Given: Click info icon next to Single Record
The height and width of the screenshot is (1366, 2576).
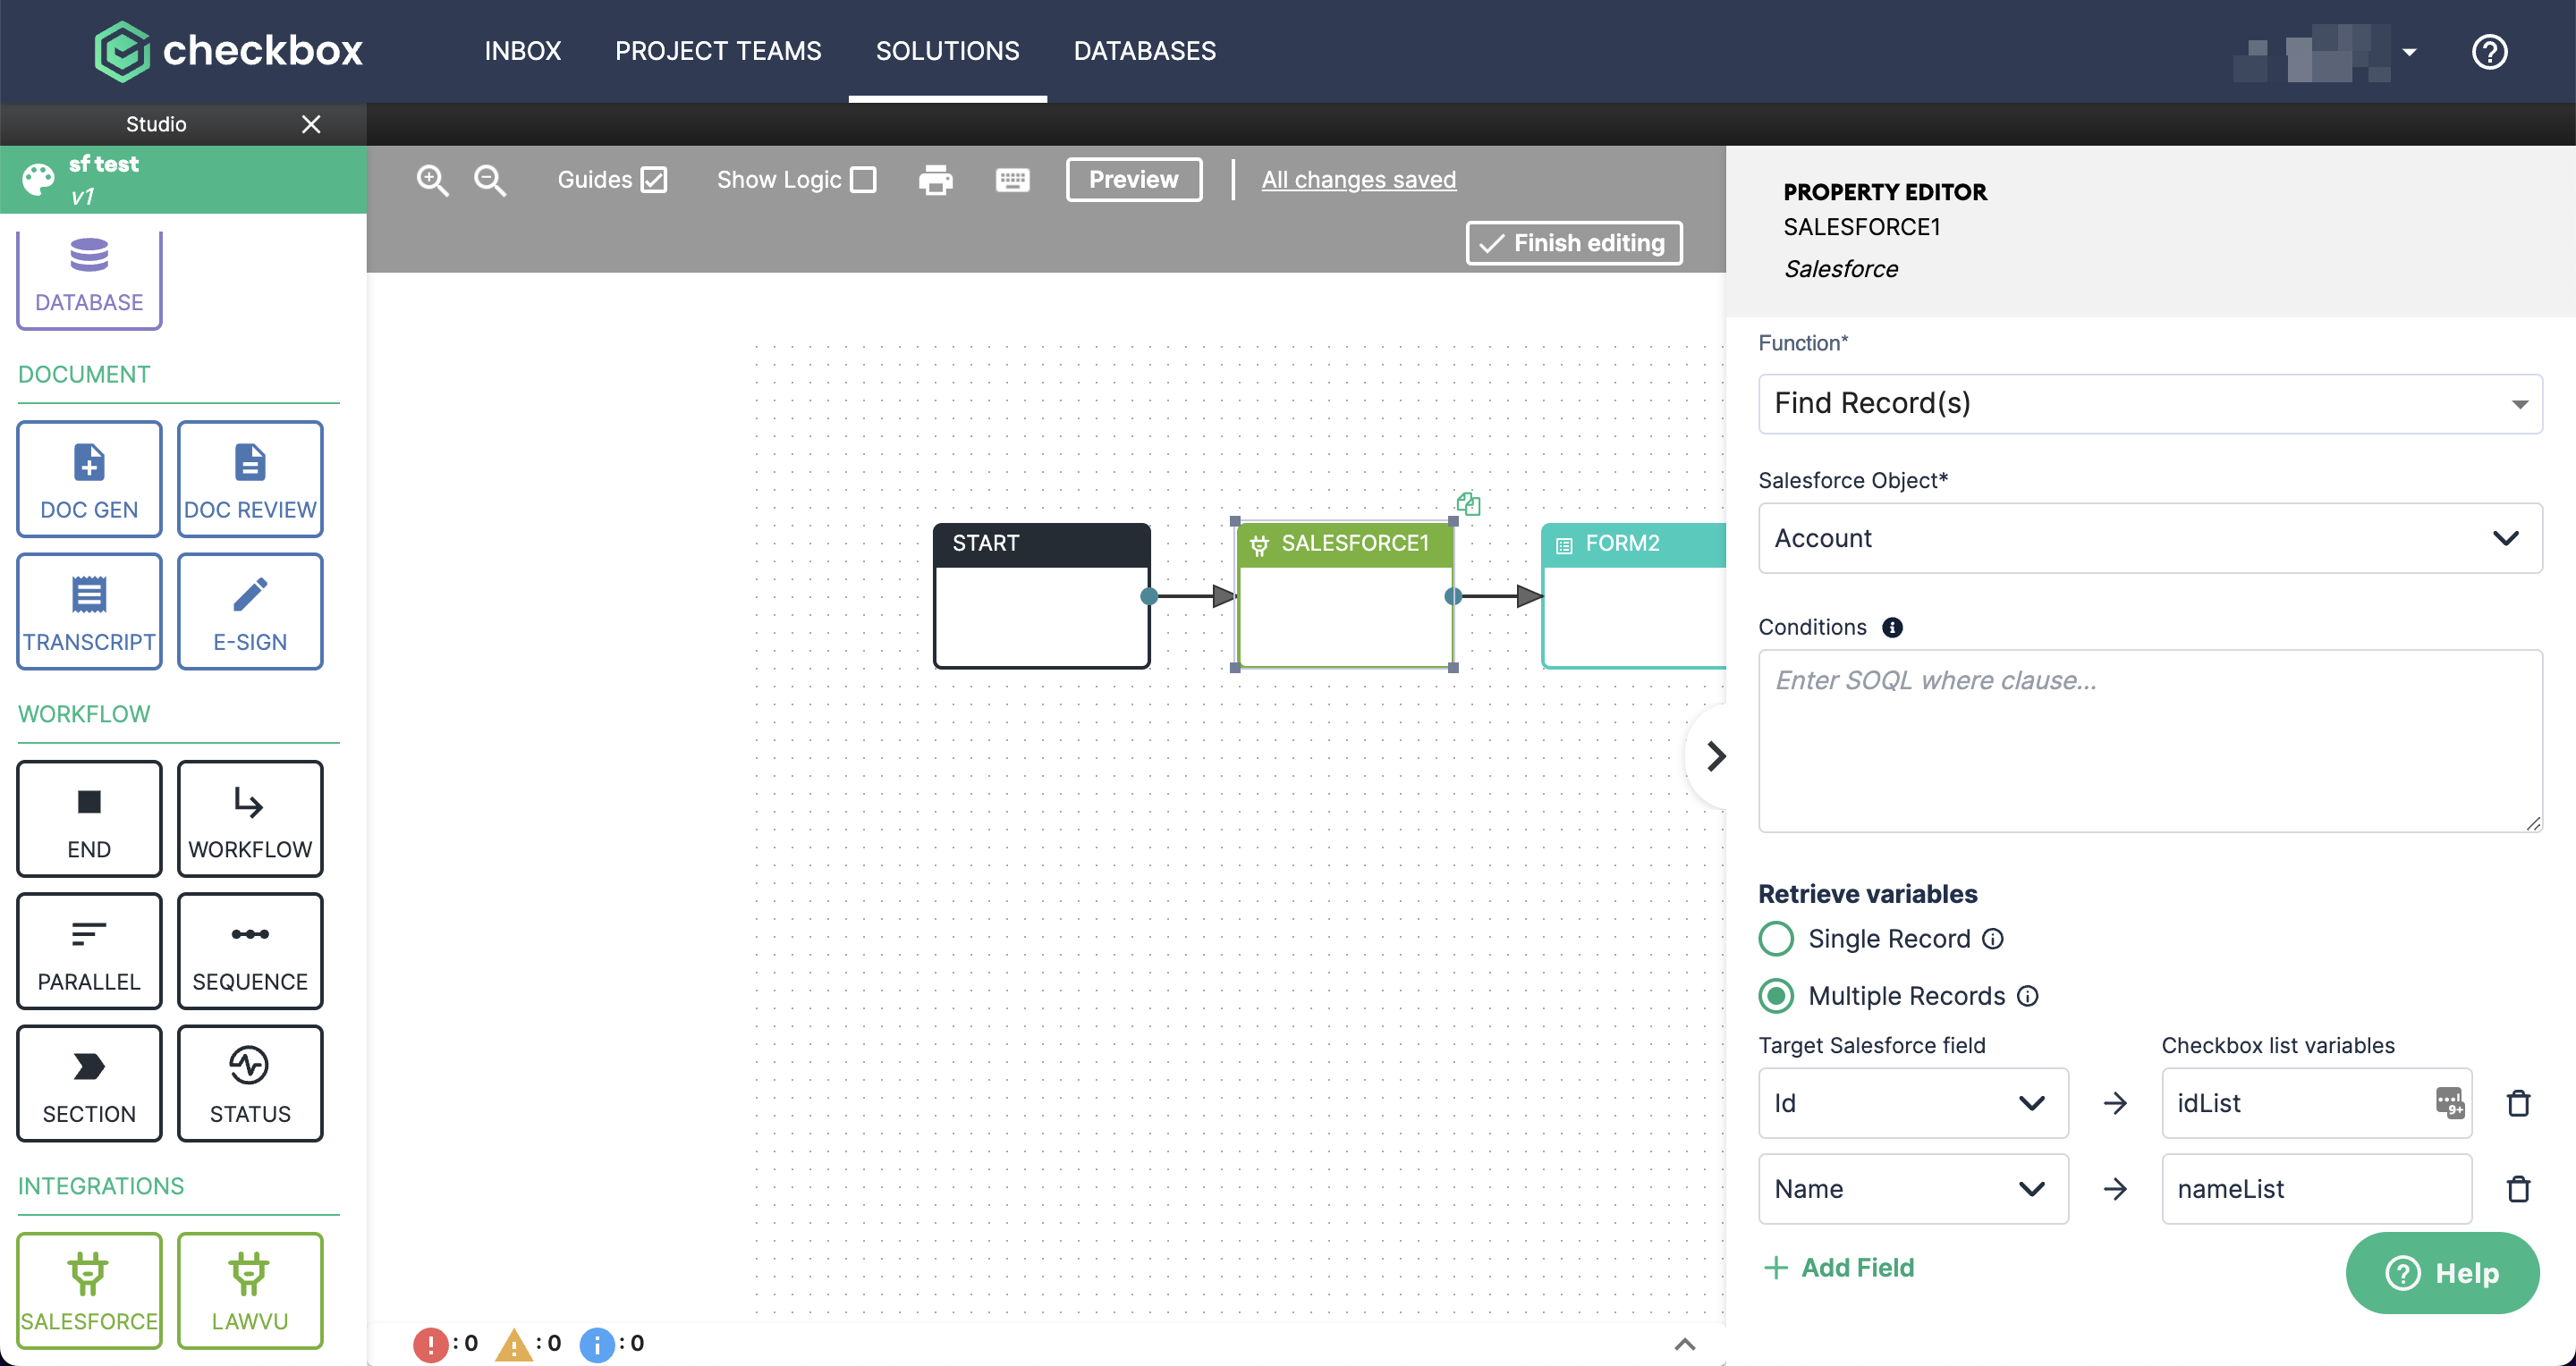Looking at the screenshot, I should tap(1993, 940).
